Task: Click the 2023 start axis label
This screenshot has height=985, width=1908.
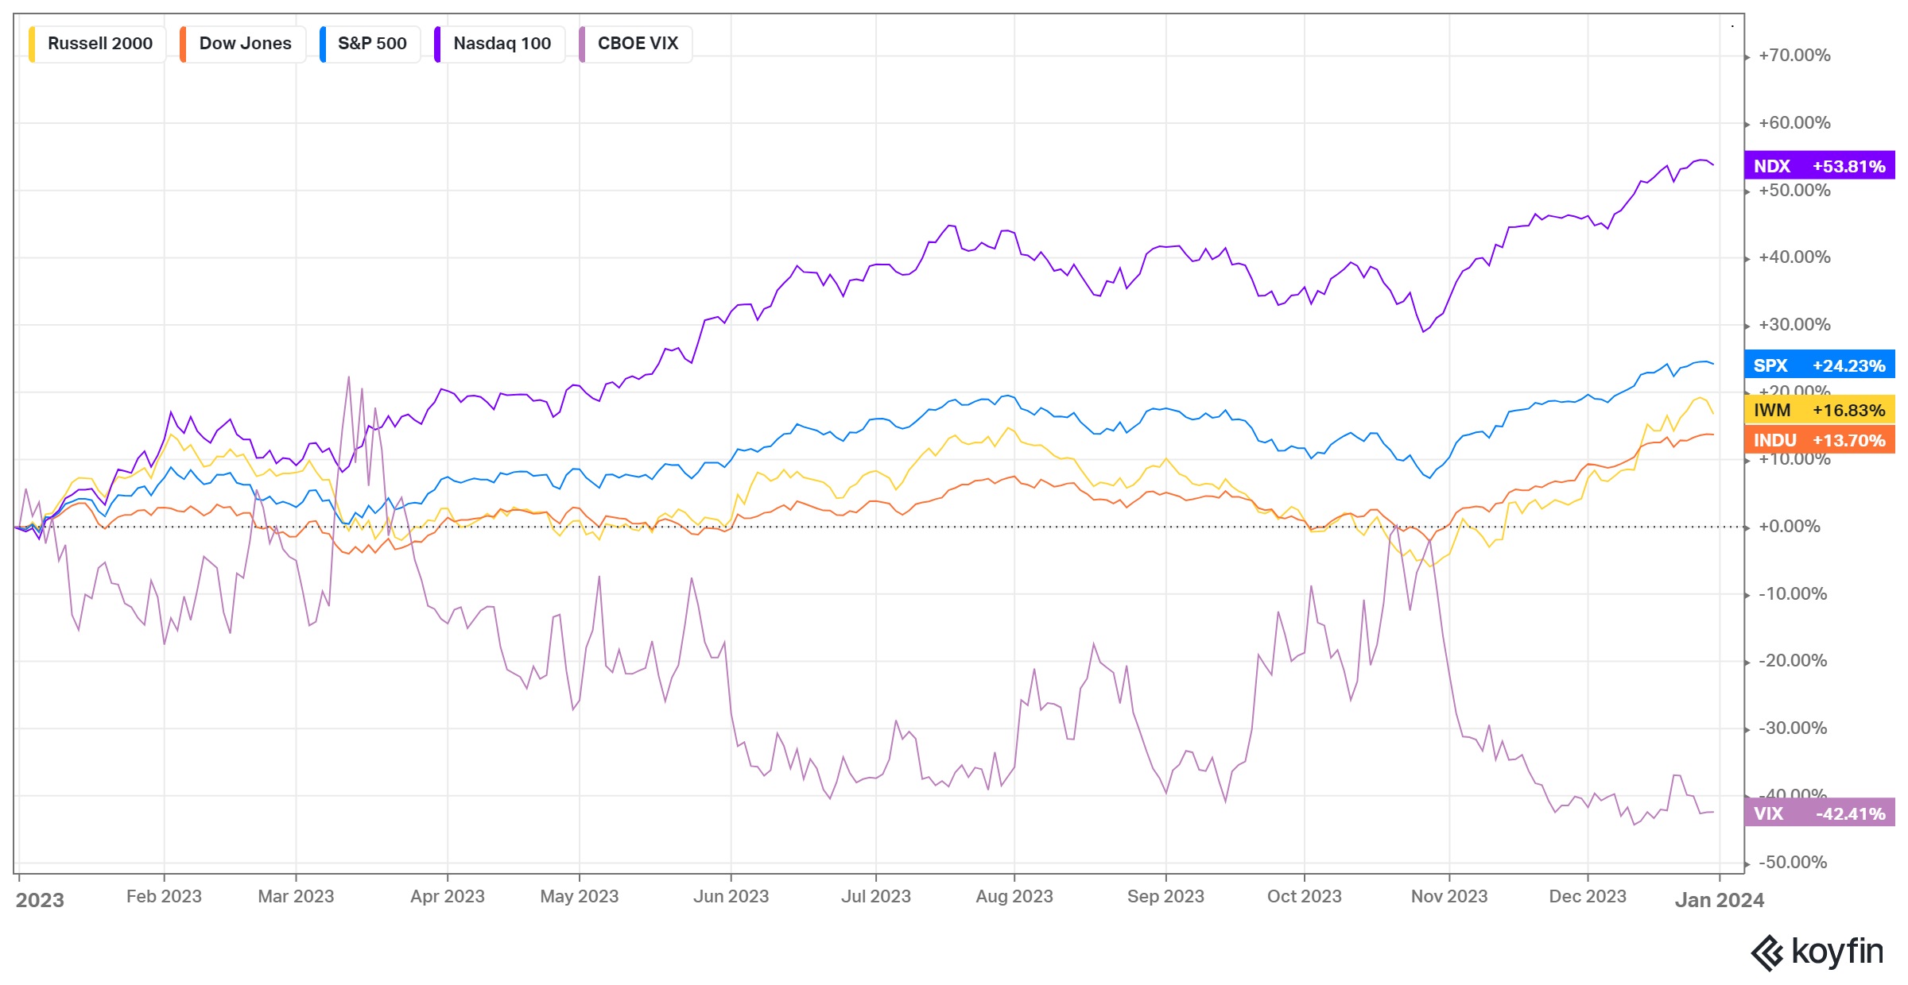Action: point(40,900)
